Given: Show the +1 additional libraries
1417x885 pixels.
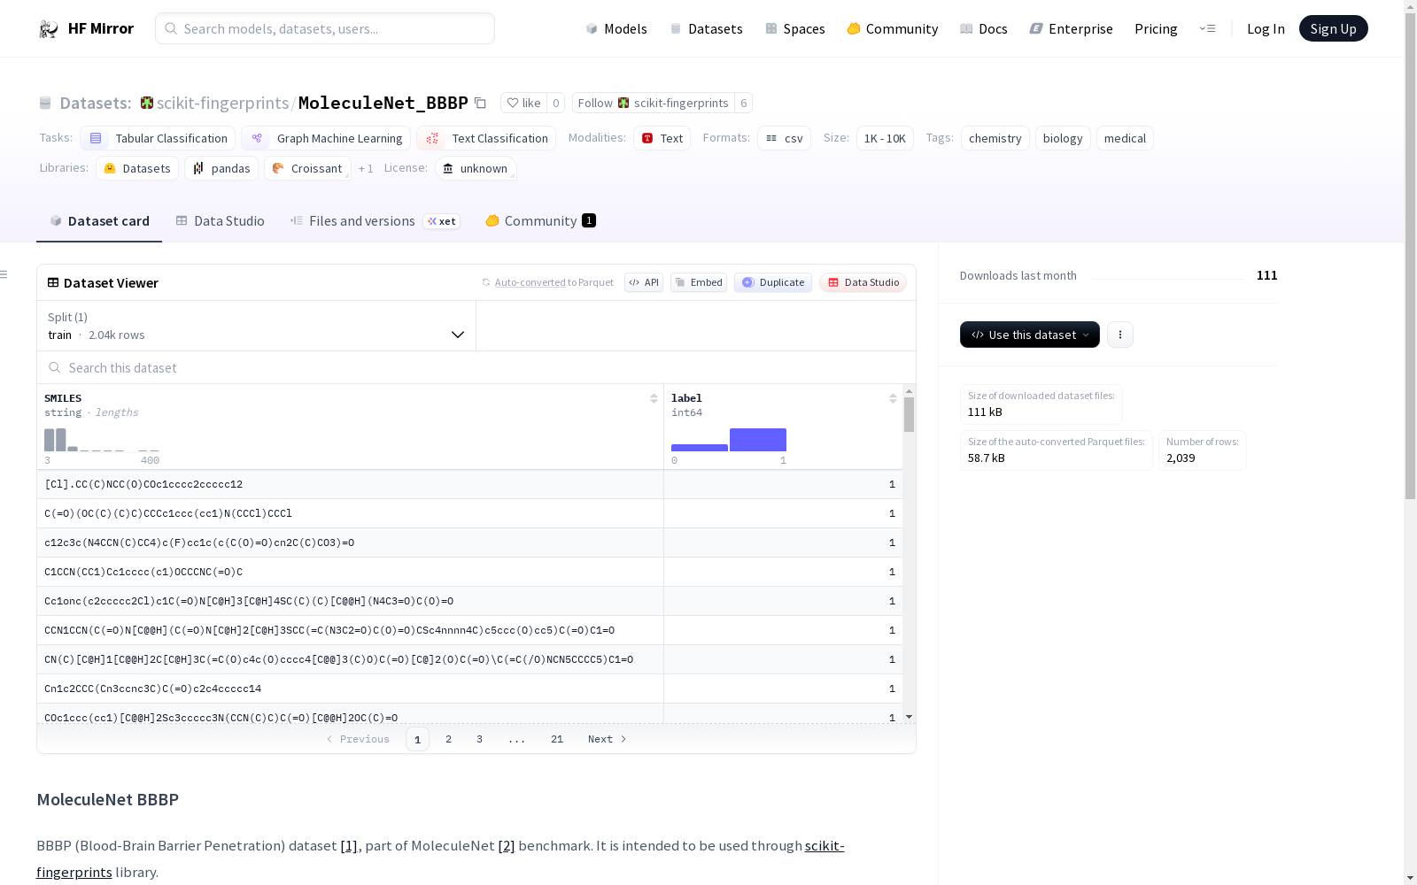Looking at the screenshot, I should [366, 168].
